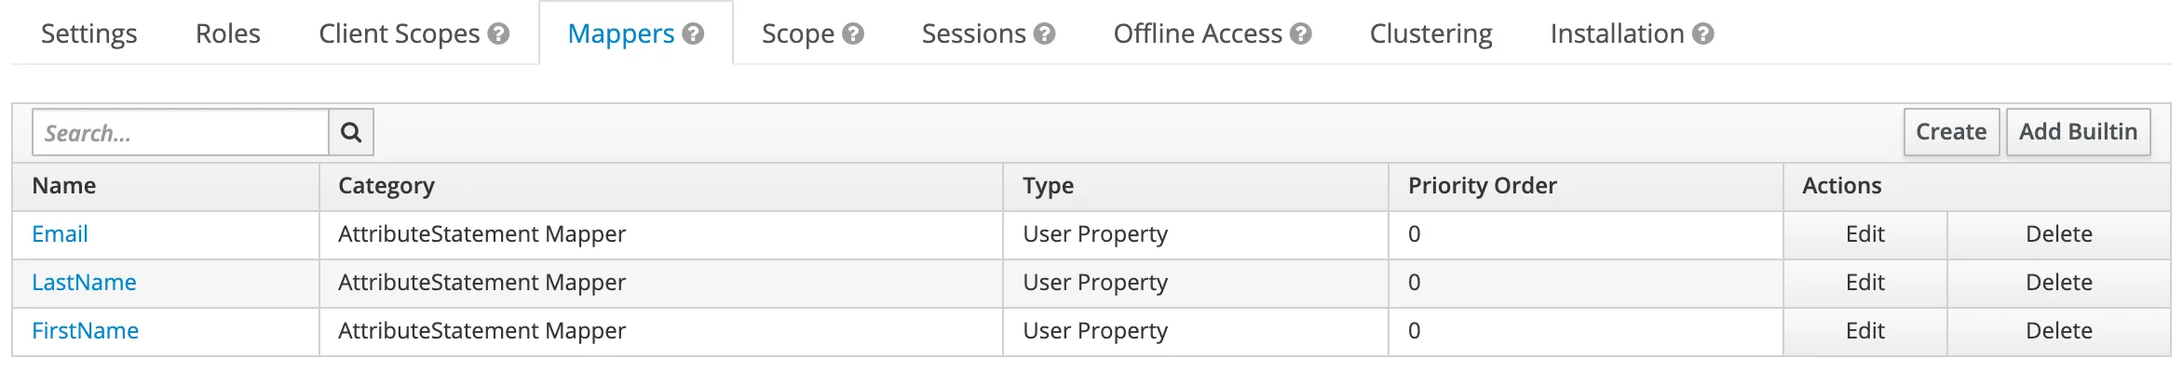Open the FirstName mapper link
This screenshot has width=2183, height=372.
pos(85,331)
